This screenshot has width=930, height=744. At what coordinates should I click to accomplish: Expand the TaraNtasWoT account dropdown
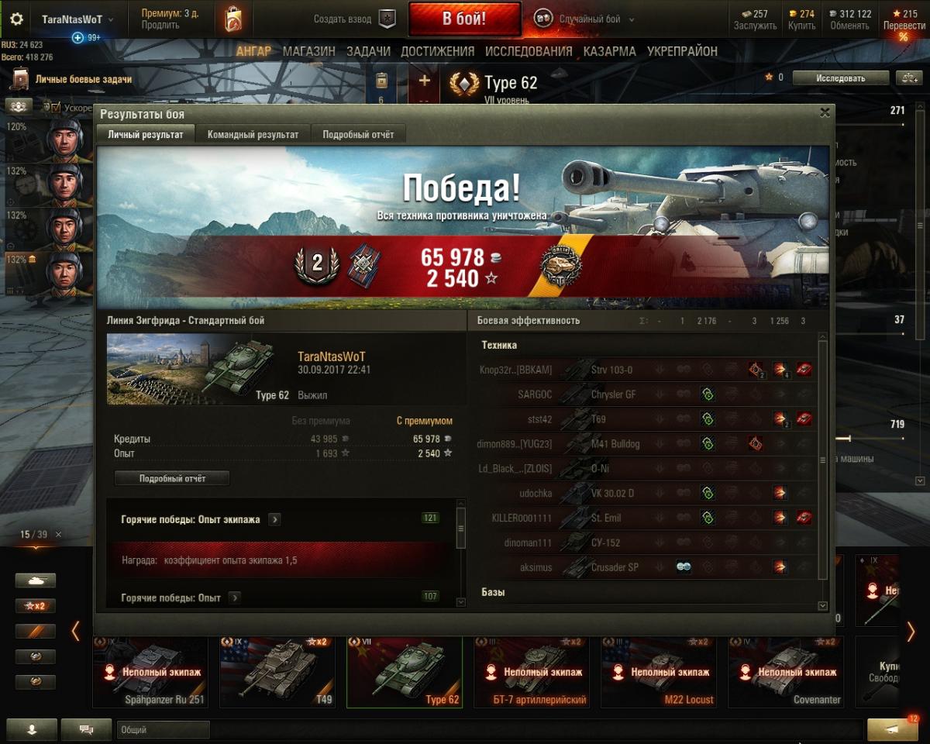pyautogui.click(x=77, y=19)
